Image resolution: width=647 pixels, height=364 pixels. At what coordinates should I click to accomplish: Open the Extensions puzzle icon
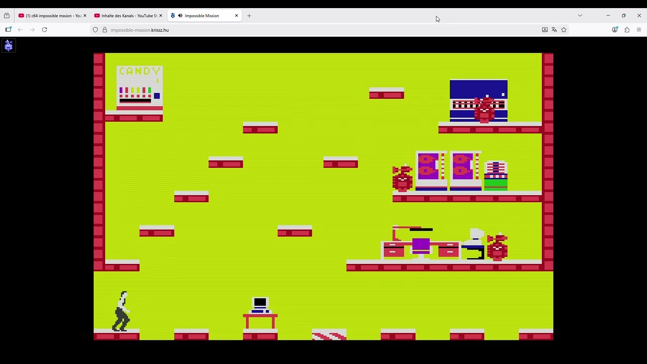pyautogui.click(x=627, y=30)
